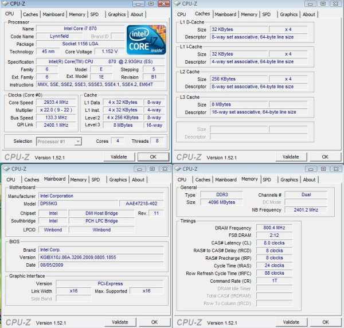Viewport: 344px width, 328px height.
Task: Select the processor name field 'Intel Core i7 870'
Action: click(80, 29)
